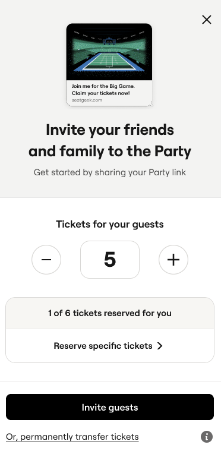The width and height of the screenshot is (221, 451).
Task: Click the goalpost in the stadium illustration
Action: coord(109,61)
